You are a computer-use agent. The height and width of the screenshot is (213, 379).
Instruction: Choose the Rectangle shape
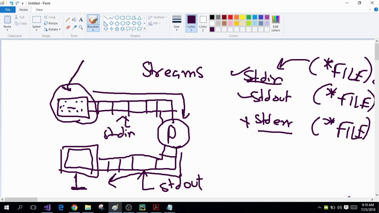[123, 18]
